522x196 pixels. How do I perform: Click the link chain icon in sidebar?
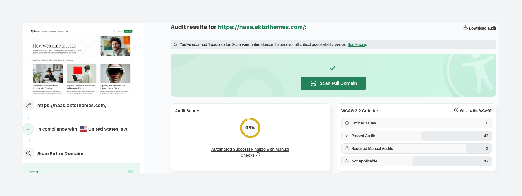(x=29, y=105)
